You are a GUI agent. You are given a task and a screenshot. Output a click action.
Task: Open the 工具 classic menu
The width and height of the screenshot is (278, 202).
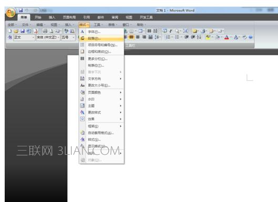98,25
